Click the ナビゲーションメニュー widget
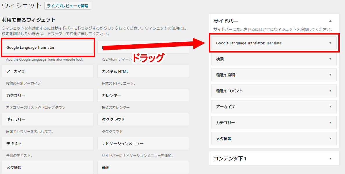 click(143, 144)
